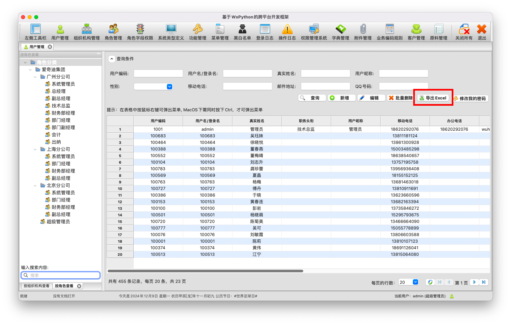Collapse the 查询条件 section
This screenshot has height=325, width=511.
[111, 59]
